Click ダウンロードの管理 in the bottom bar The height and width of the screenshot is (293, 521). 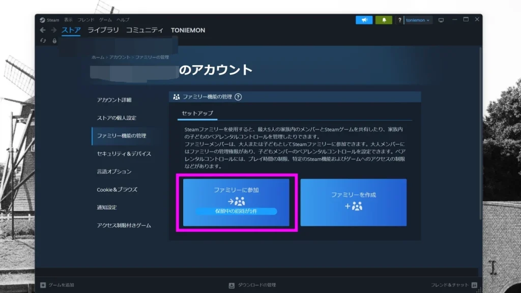tap(257, 285)
